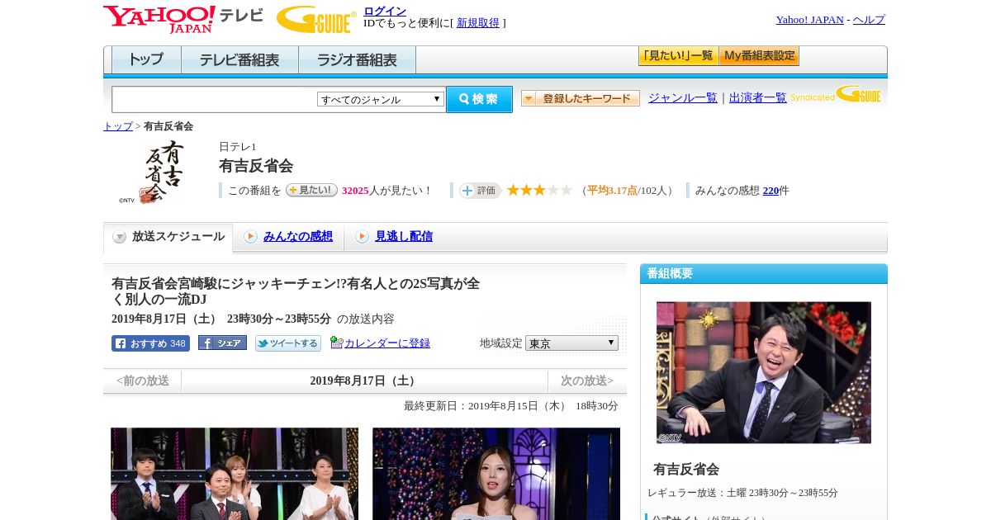Screen dimensions: 991x520
Task: Open the Yahoo! JAPAN link
Action: click(810, 20)
